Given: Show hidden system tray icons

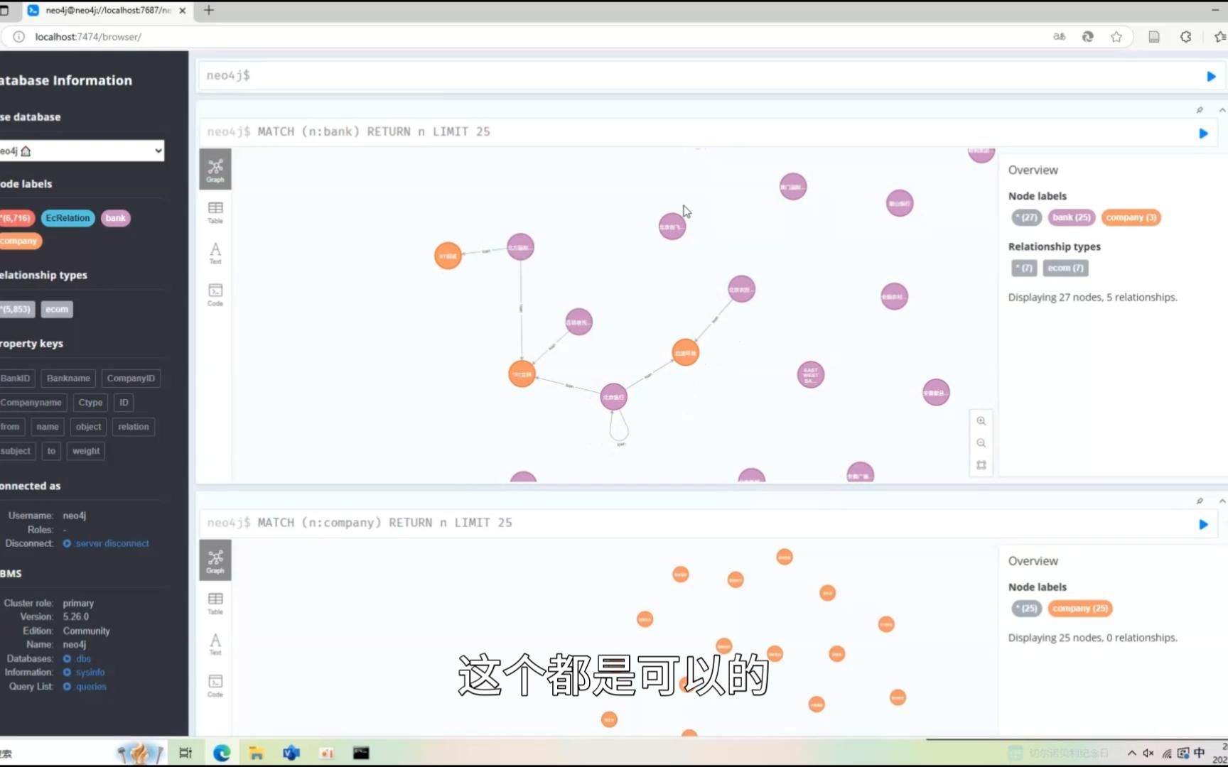Looking at the screenshot, I should click(x=1131, y=753).
